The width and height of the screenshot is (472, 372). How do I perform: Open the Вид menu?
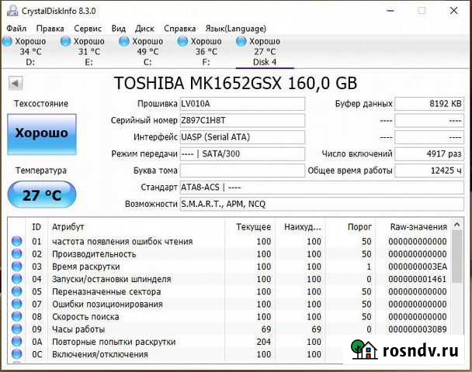click(118, 29)
